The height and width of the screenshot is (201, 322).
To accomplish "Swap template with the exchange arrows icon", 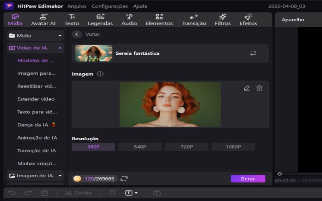I will [253, 53].
